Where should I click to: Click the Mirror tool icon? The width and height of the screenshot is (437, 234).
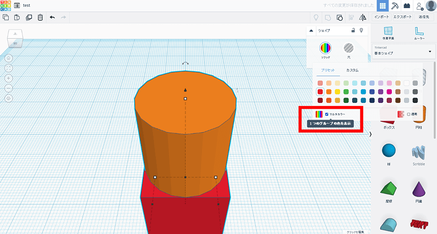363,17
